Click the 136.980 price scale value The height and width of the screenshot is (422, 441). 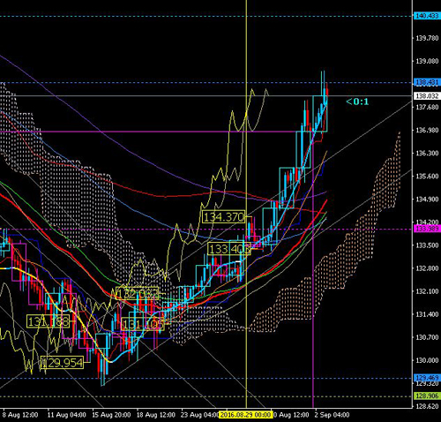point(427,130)
